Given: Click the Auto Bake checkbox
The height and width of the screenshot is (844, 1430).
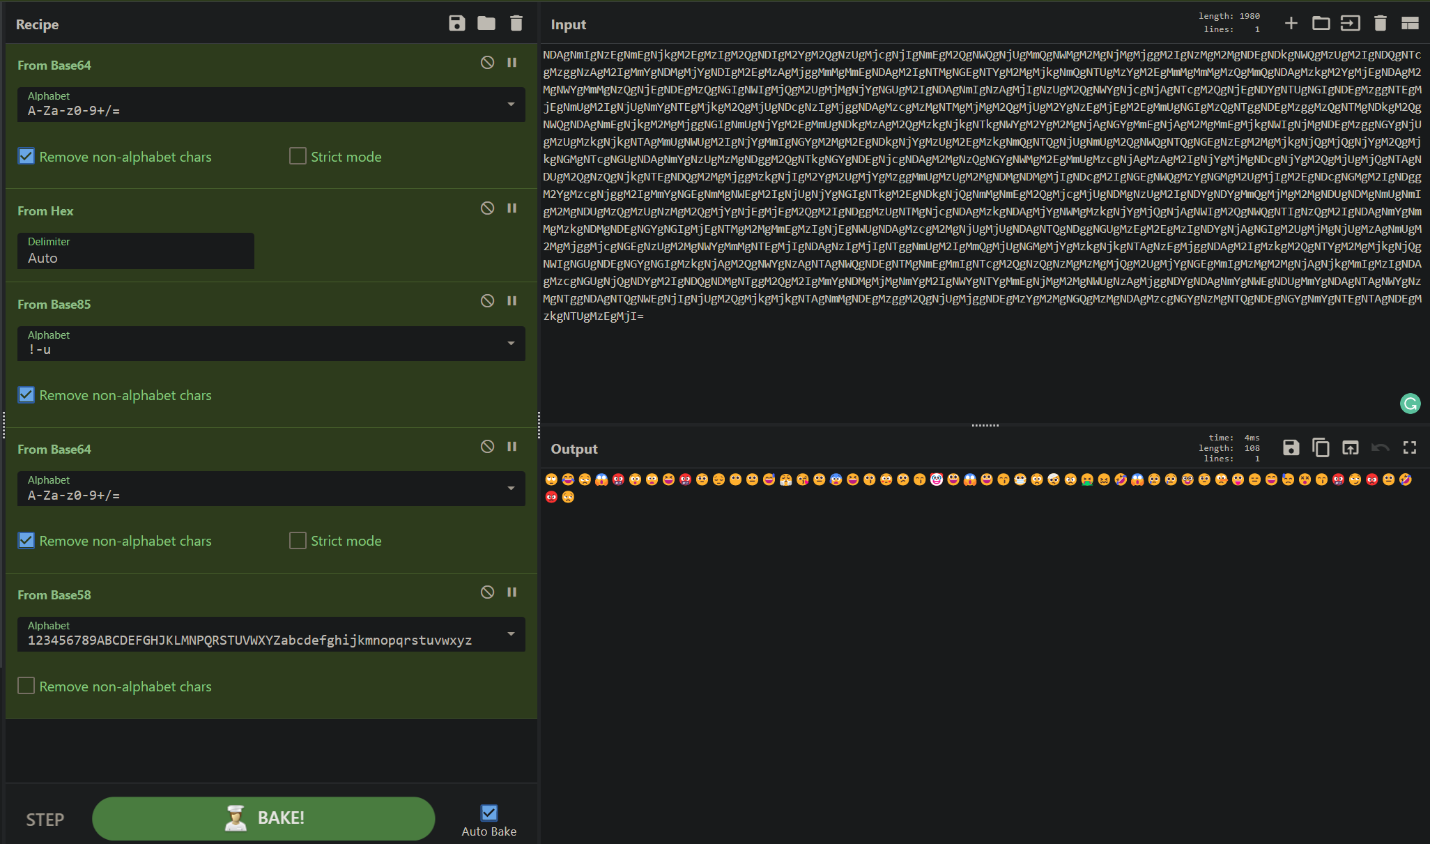Looking at the screenshot, I should coord(489,813).
